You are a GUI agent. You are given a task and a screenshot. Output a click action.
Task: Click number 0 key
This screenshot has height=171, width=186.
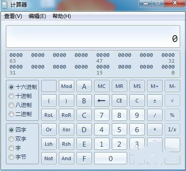tap(110, 158)
